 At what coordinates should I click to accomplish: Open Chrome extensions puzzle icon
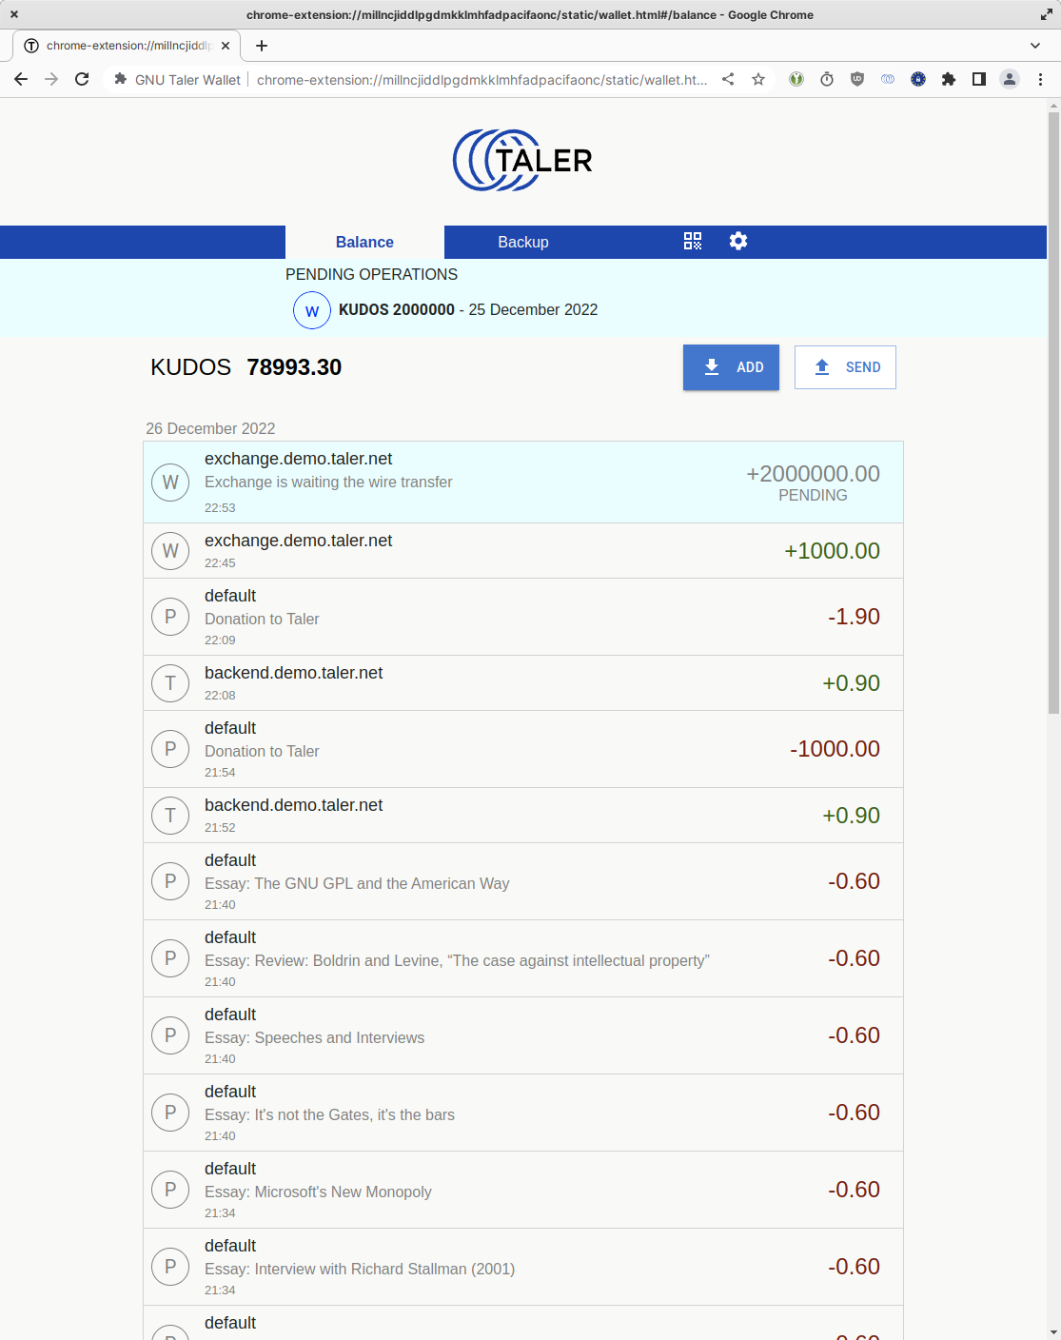949,80
